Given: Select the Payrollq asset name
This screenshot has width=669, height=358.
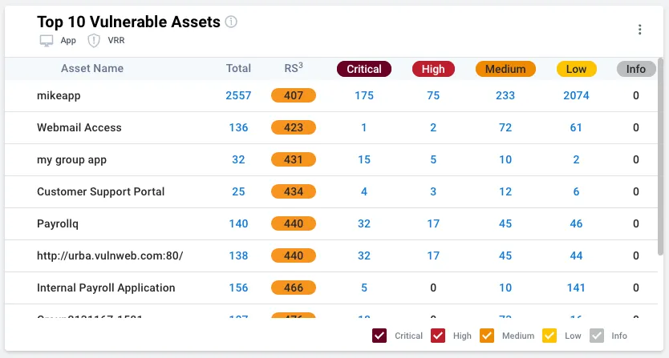Looking at the screenshot, I should pos(58,223).
